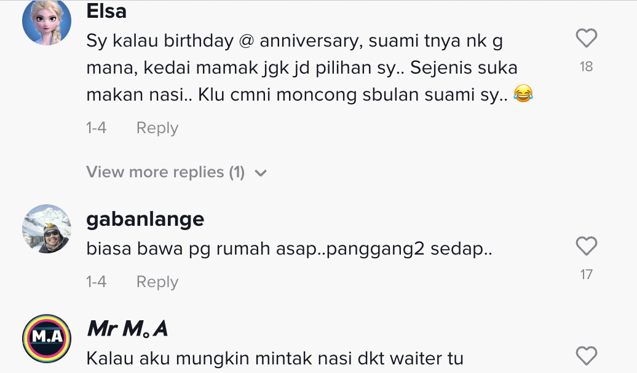
Task: Reply to Elsa's comment
Action: pyautogui.click(x=157, y=128)
